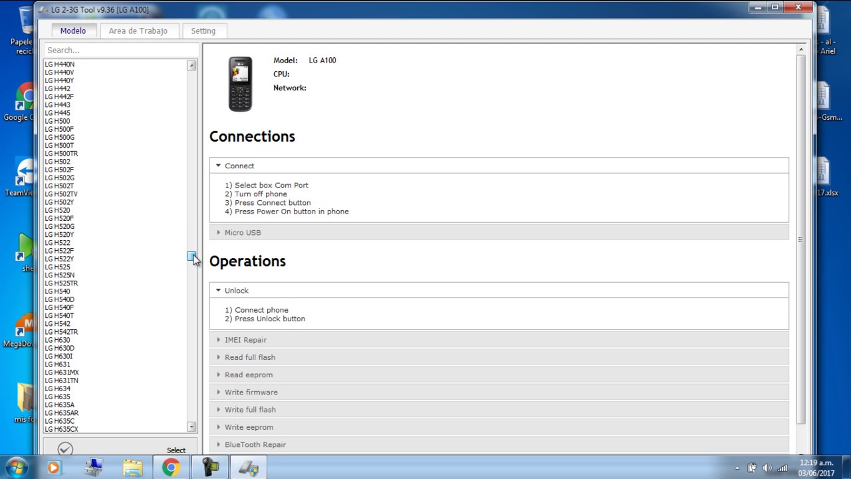Click the model Search input field
The image size is (851, 479).
pos(120,51)
